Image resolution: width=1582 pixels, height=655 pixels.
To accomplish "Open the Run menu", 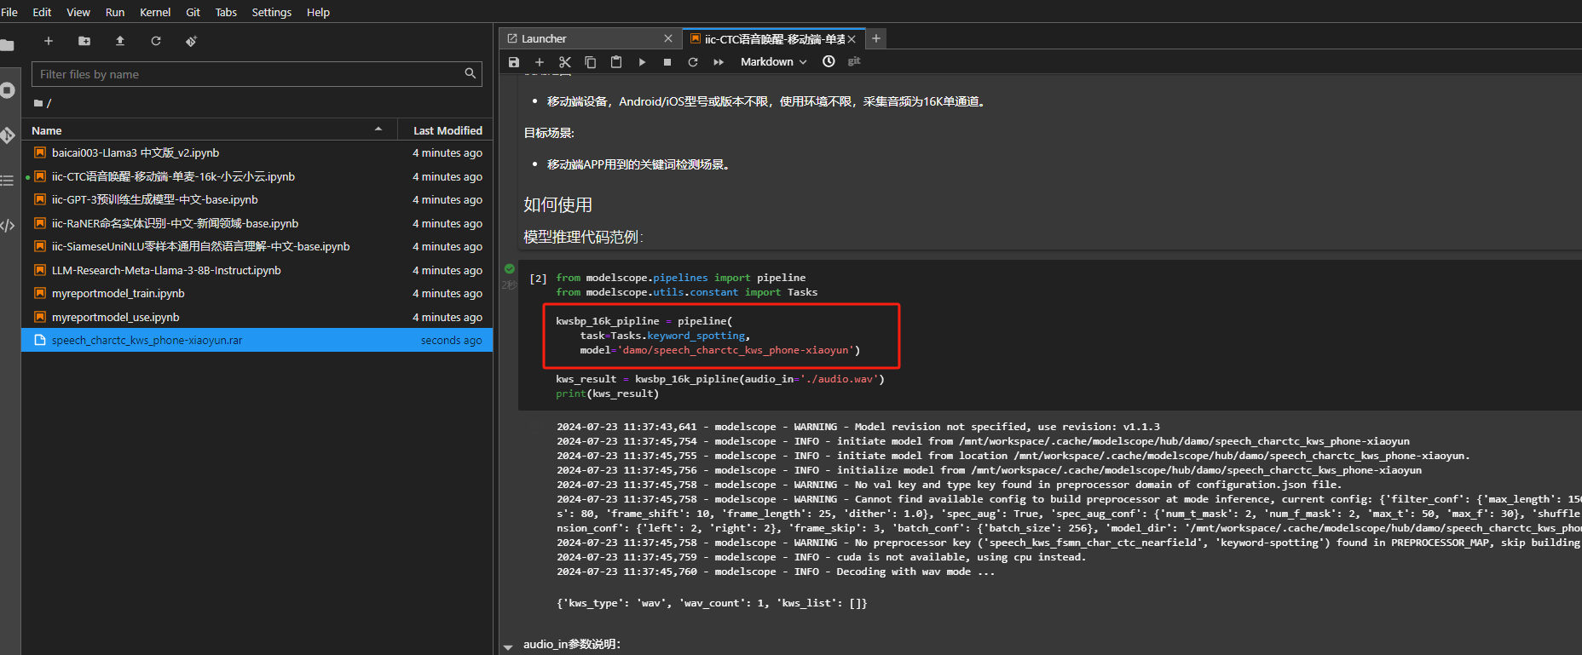I will tap(115, 12).
